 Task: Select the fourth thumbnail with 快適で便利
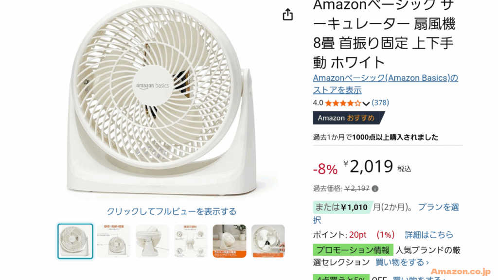tap(191, 241)
